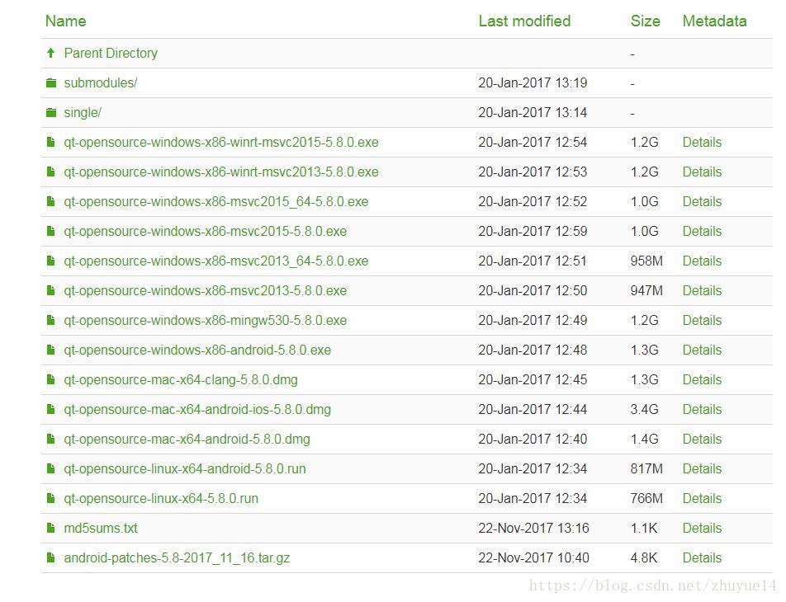This screenshot has width=786, height=602.
Task: Open Details for md5sums.txt
Action: click(703, 528)
